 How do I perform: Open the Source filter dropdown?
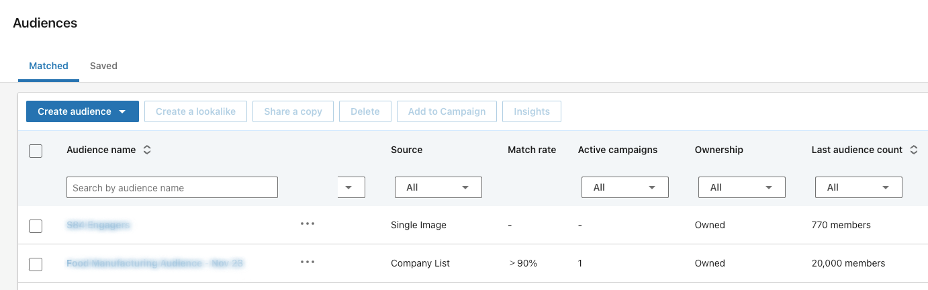click(438, 188)
